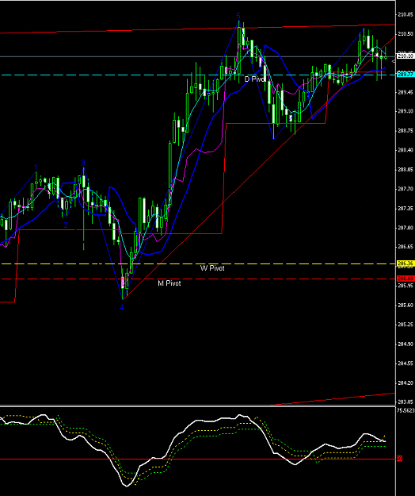This screenshot has width=415, height=496.
Task: Select the wave label 1 on the left
Action: 36,167
